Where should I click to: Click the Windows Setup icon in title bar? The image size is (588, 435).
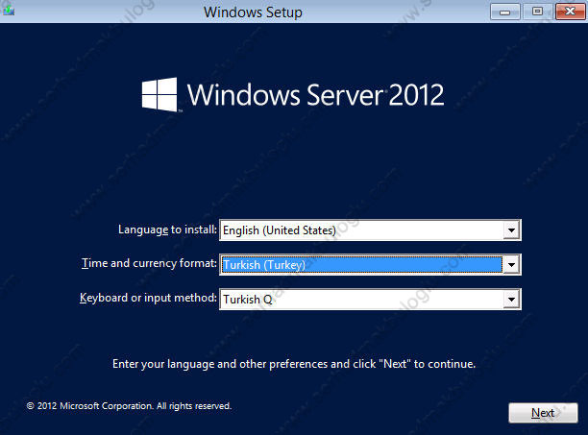tap(8, 11)
